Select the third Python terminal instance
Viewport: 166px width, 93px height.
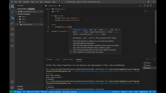[149, 68]
